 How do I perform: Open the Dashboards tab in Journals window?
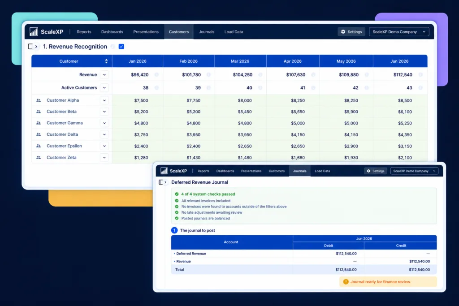(x=225, y=171)
